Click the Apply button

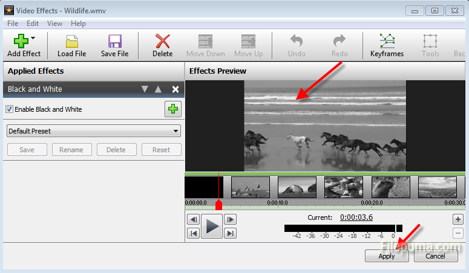[x=387, y=256]
